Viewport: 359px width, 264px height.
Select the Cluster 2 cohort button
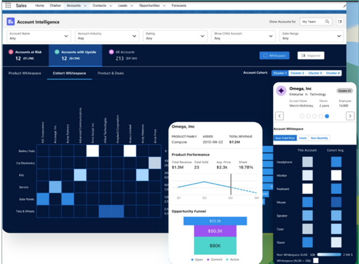click(297, 73)
